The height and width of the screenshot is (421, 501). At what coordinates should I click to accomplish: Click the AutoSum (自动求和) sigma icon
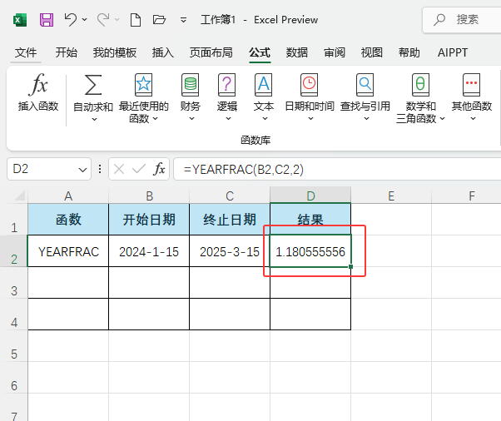93,85
